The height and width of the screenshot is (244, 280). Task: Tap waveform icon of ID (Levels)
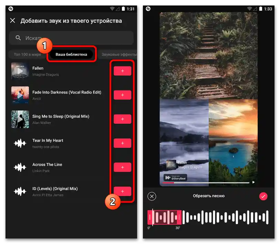pyautogui.click(x=20, y=191)
